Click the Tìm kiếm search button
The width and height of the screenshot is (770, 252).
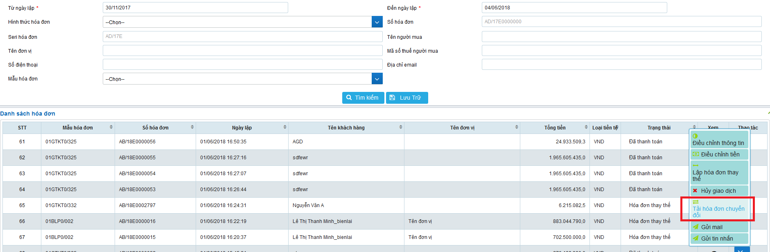(x=363, y=98)
